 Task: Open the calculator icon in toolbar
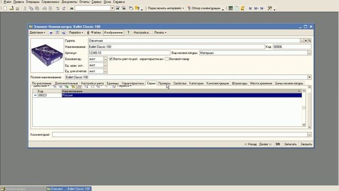(x=231, y=8)
